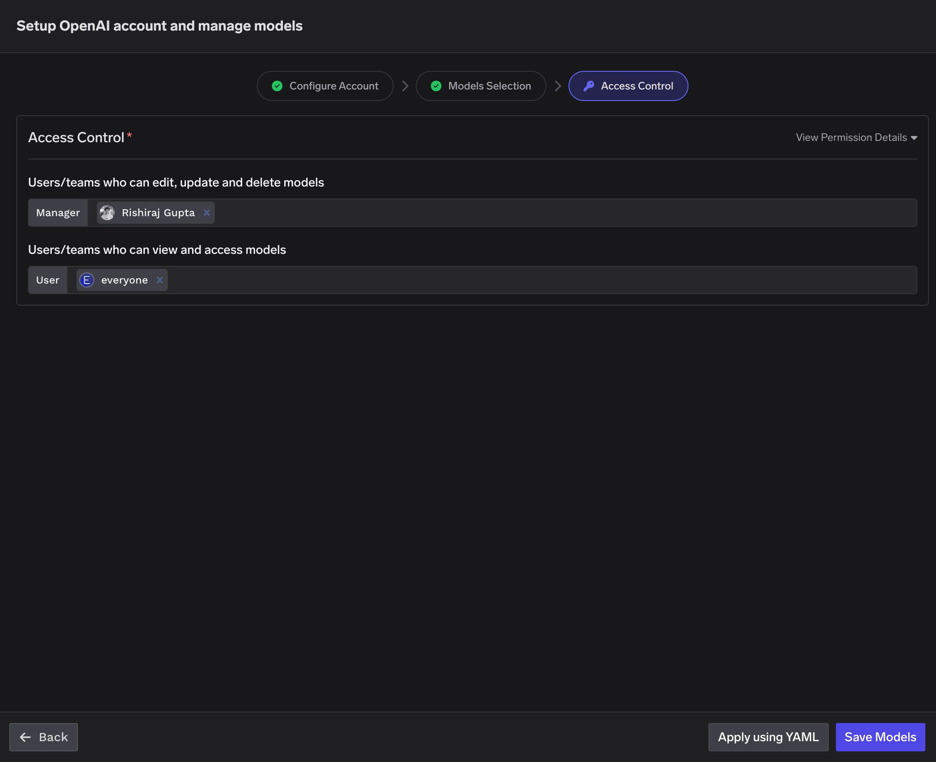Expand View Permission Details
Viewport: 936px width, 762px height.
coord(851,137)
